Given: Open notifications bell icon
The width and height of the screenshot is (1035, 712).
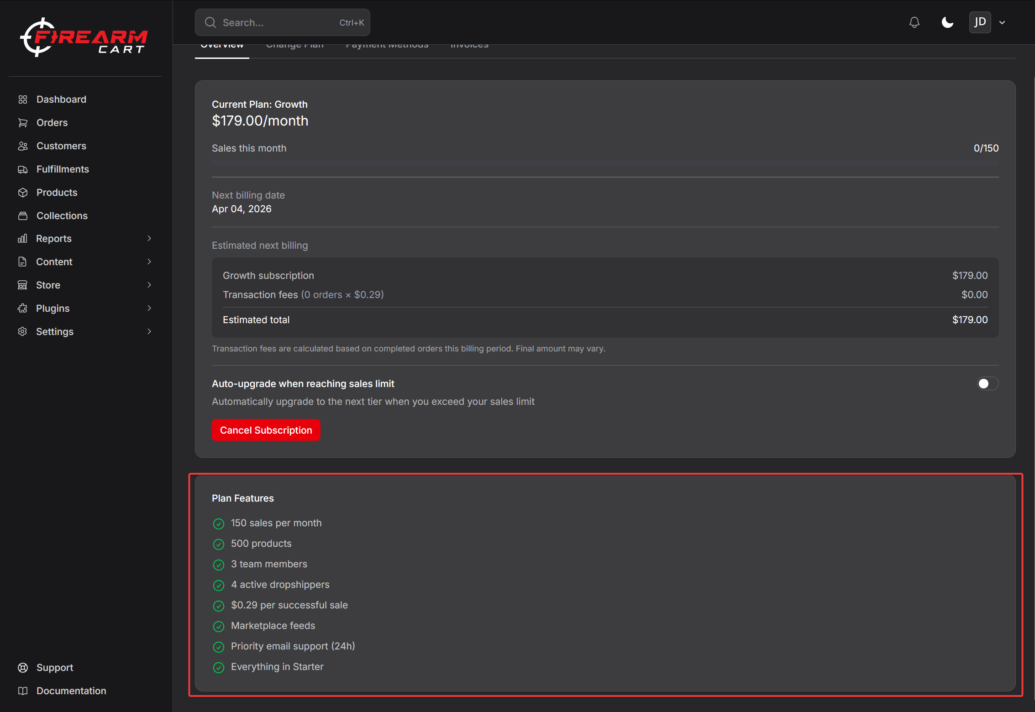Looking at the screenshot, I should point(914,22).
